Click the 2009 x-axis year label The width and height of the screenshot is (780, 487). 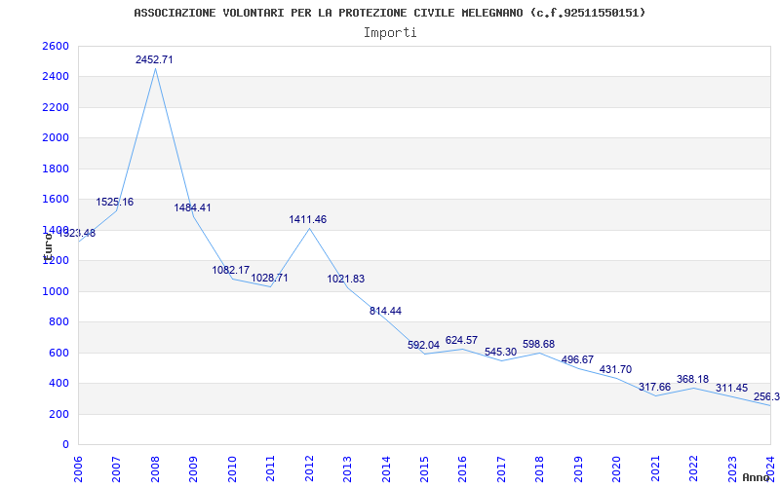pyautogui.click(x=193, y=468)
